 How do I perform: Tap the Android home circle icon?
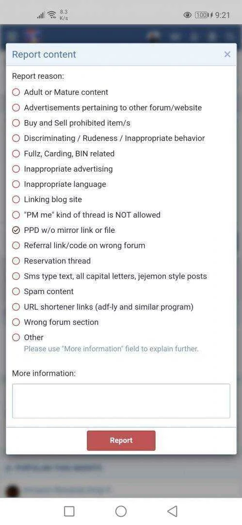pos(121,511)
